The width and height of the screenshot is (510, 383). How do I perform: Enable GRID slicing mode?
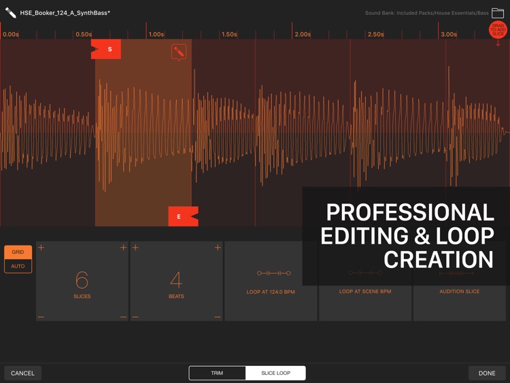(18, 252)
